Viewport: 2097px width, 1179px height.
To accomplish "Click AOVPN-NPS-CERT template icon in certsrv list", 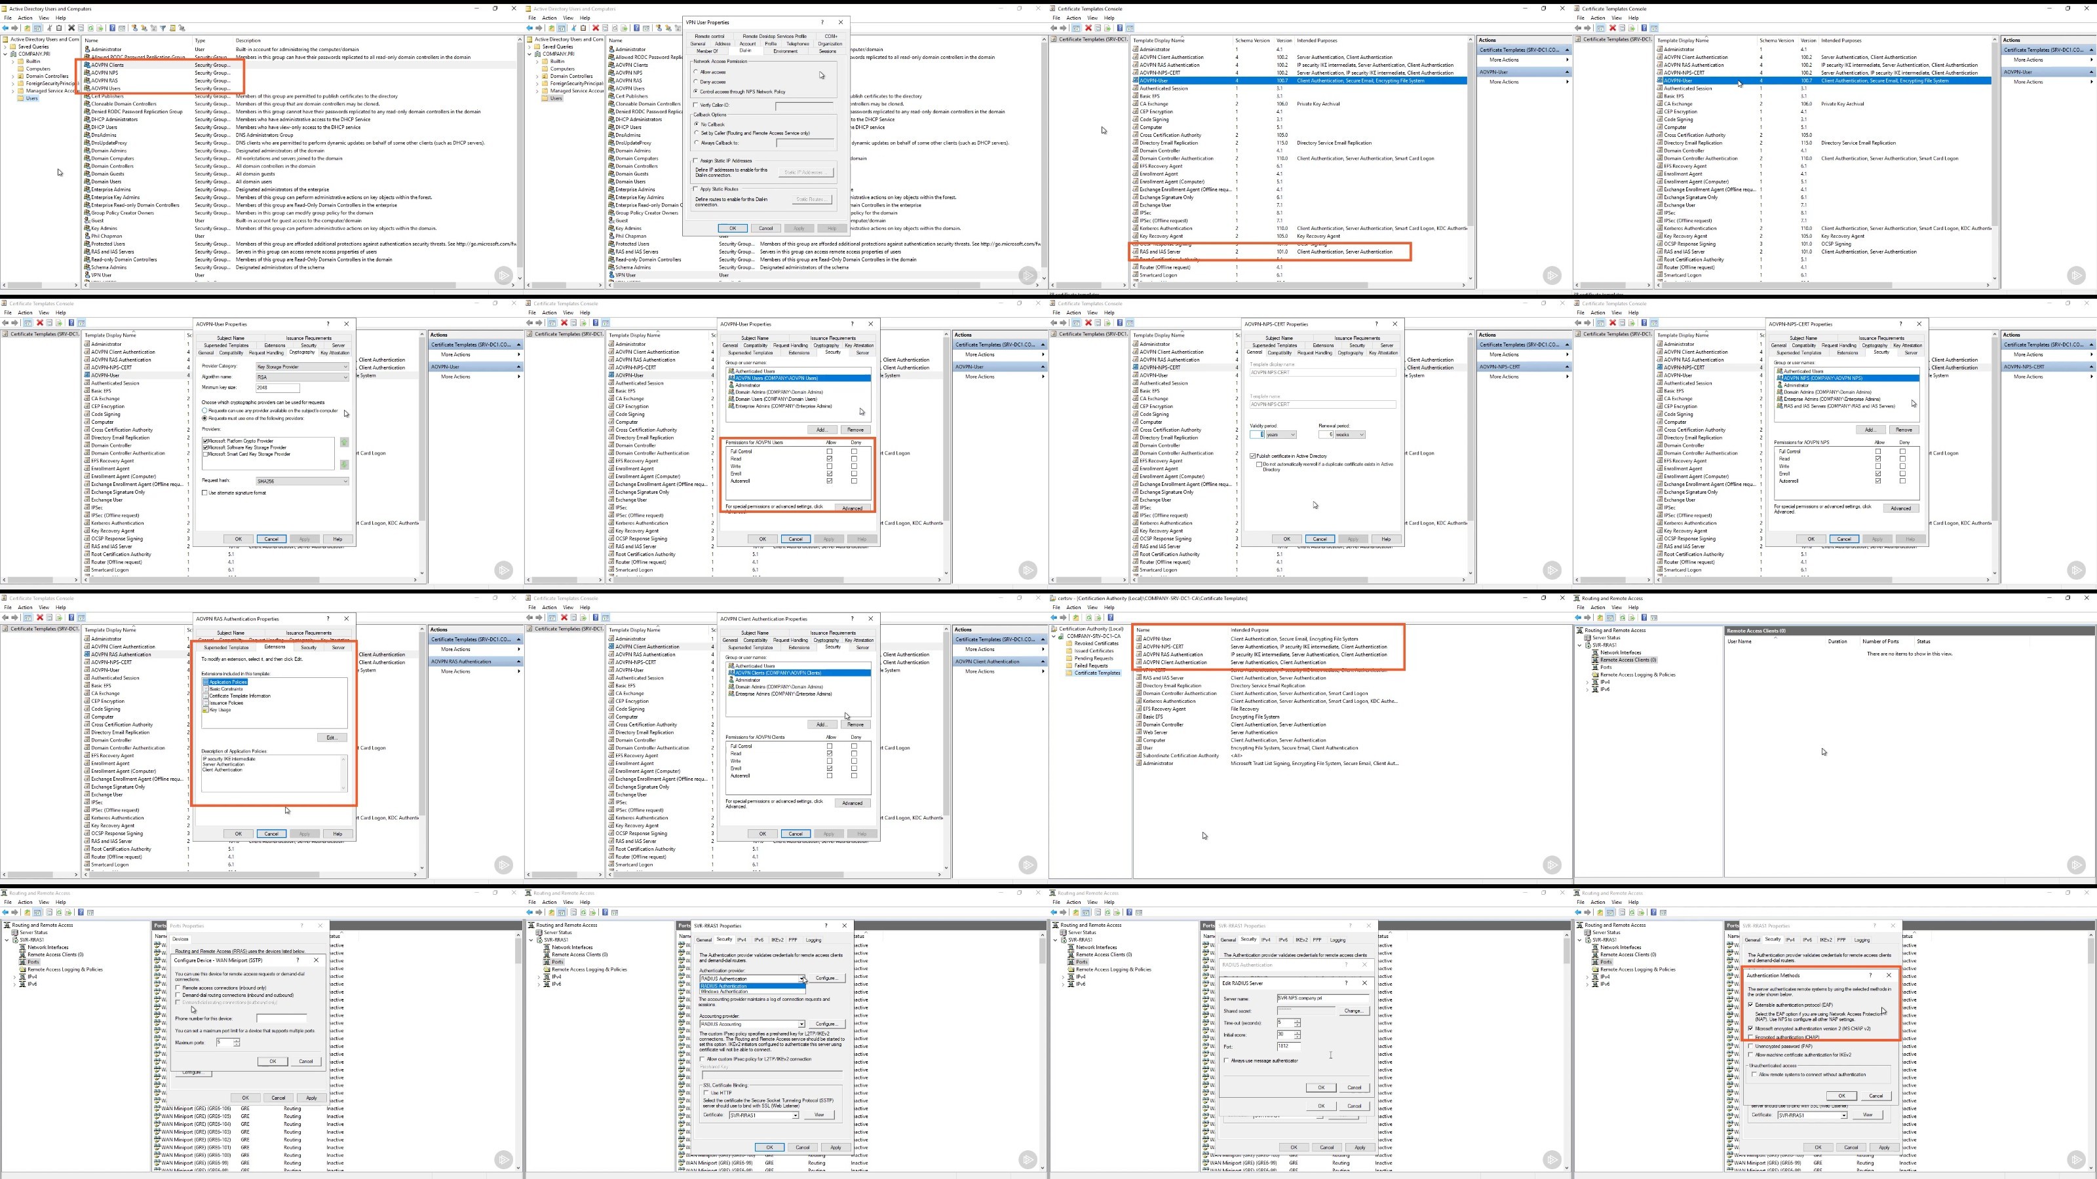I will coord(1139,647).
